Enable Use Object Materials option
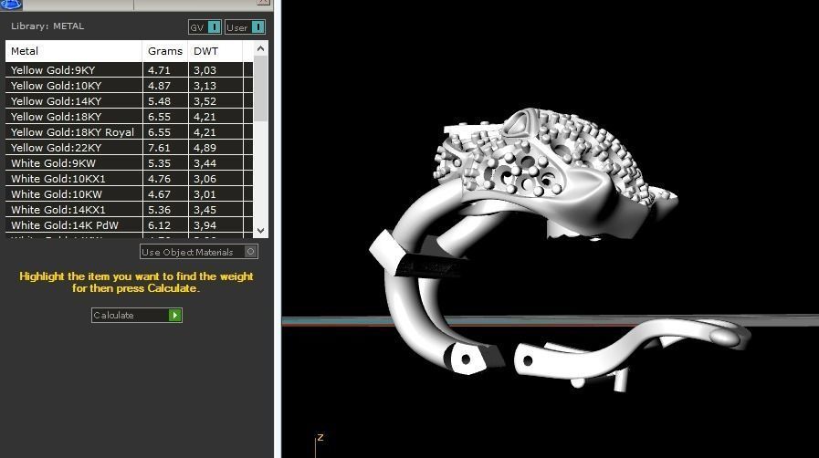819x458 pixels. [x=250, y=252]
